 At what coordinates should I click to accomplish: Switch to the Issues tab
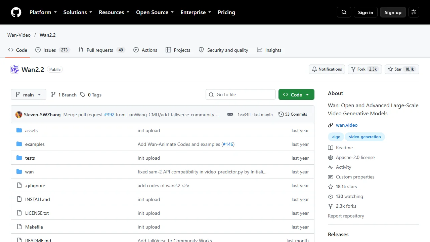[x=52, y=50]
